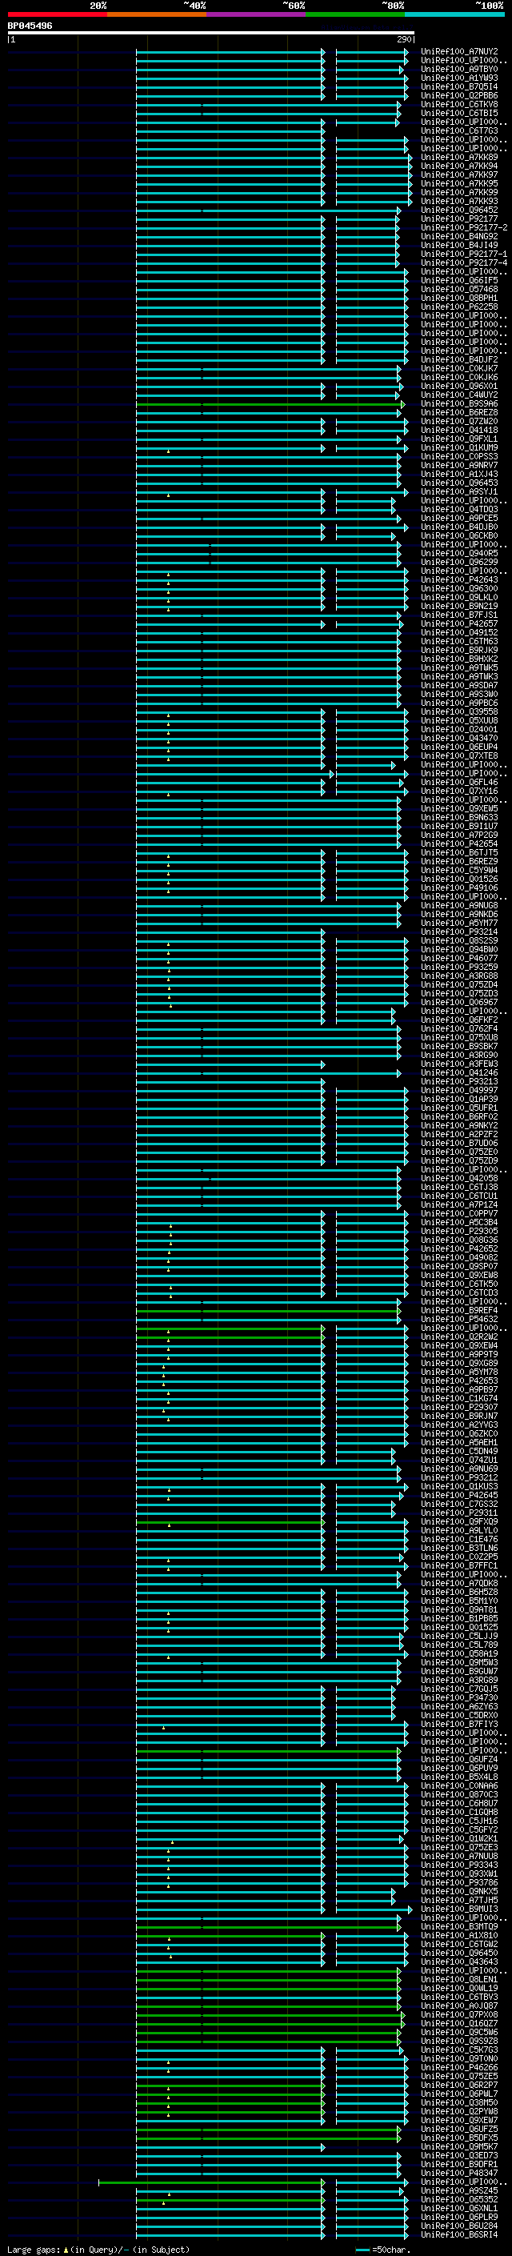Screen dimensions: 512x2256
Task: Click the UniRef100_C6TKV8 entry
Action: pos(459,104)
